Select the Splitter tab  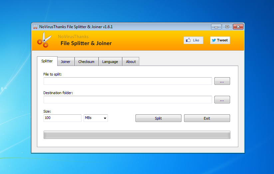47,61
